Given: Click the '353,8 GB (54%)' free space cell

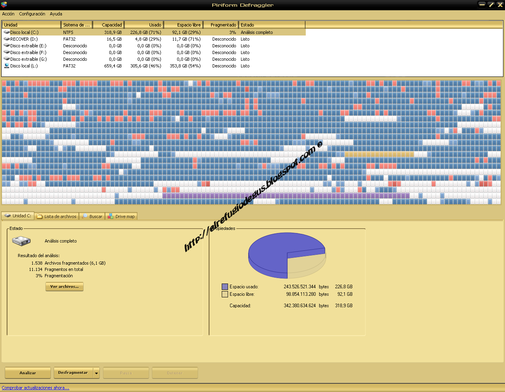Looking at the screenshot, I should pyautogui.click(x=185, y=66).
